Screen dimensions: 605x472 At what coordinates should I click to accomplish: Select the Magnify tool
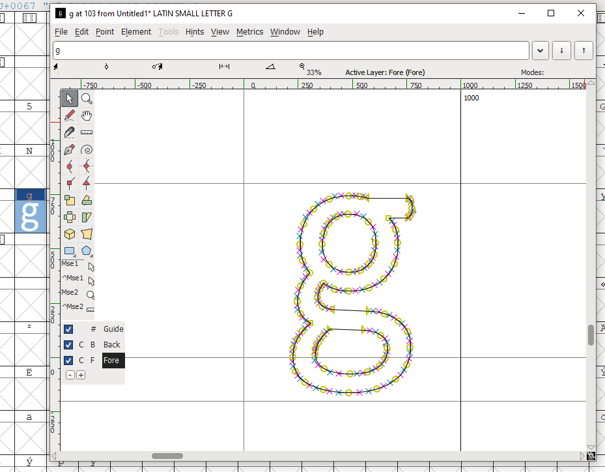click(x=87, y=98)
